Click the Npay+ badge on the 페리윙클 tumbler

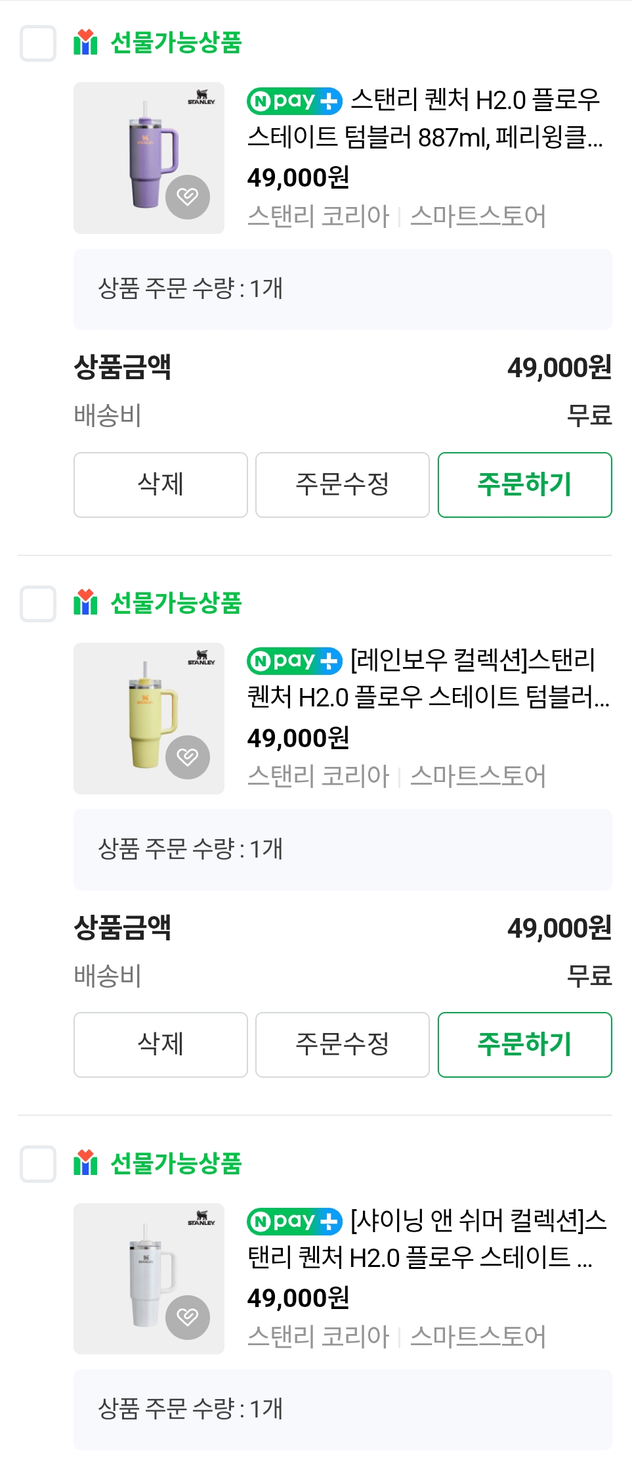pyautogui.click(x=295, y=101)
